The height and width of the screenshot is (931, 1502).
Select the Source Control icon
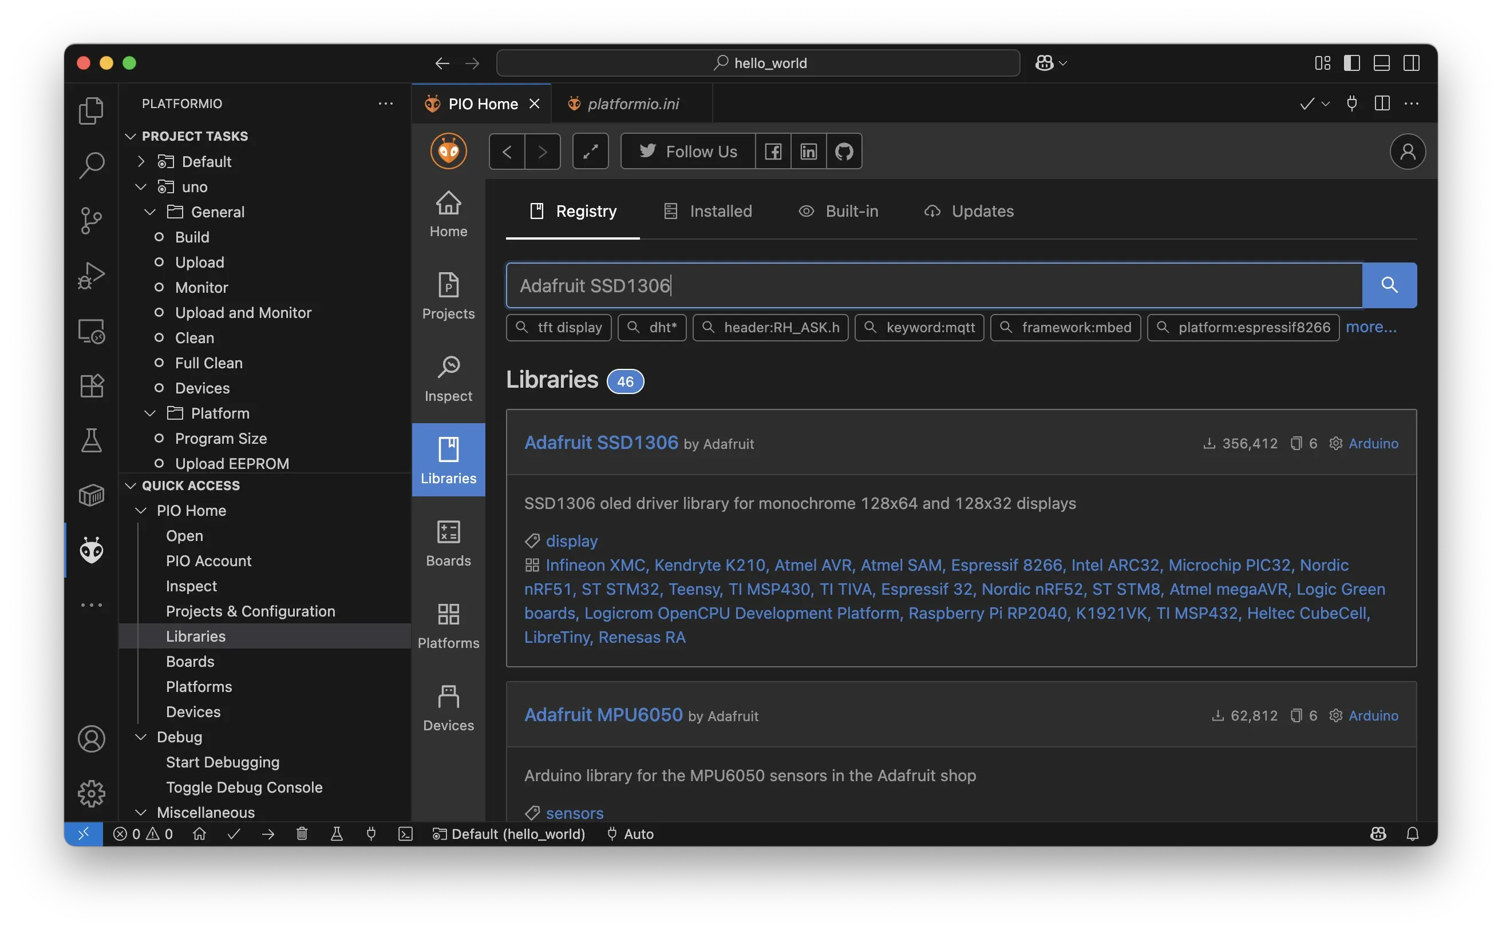[91, 220]
